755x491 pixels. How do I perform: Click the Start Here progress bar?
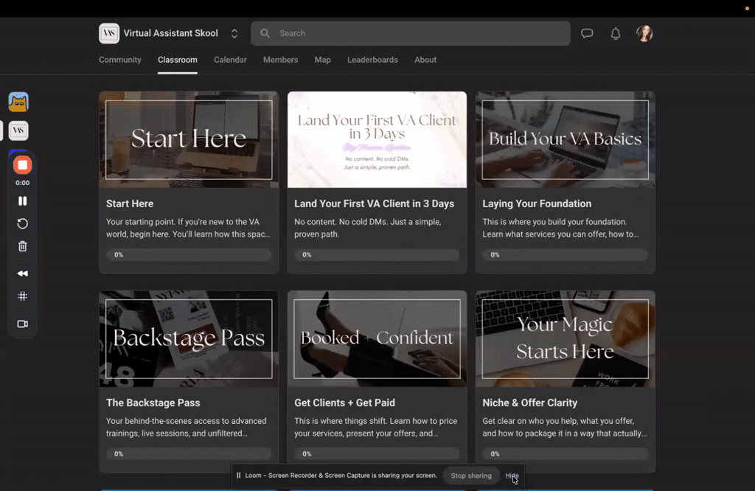point(188,254)
